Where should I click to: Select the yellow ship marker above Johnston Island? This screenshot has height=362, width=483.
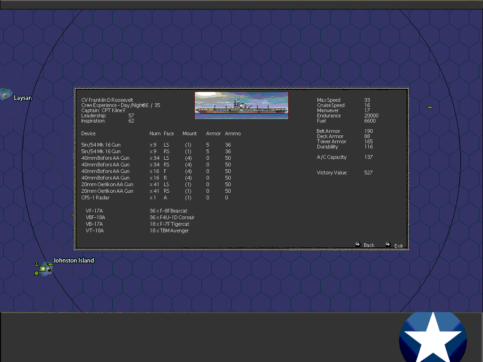coord(50,264)
